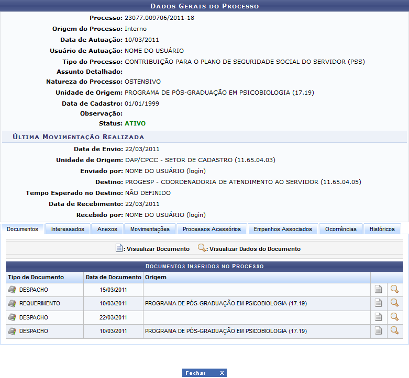Show document data for DESPACHO dated 22/03/2011
This screenshot has height=378, width=409.
pos(394,317)
